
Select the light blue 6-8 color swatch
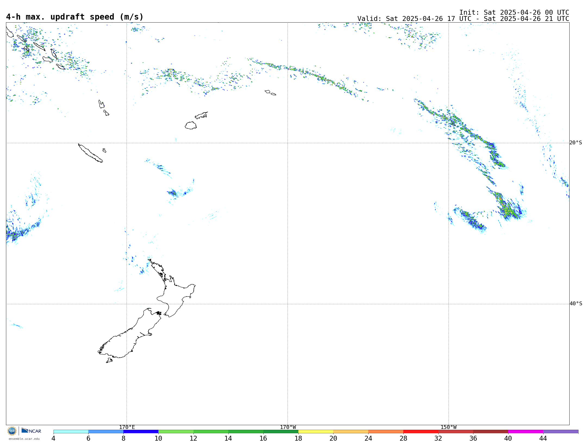(106, 432)
